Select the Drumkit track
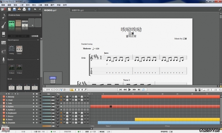This screenshot has height=133, width=222. pos(11,123)
